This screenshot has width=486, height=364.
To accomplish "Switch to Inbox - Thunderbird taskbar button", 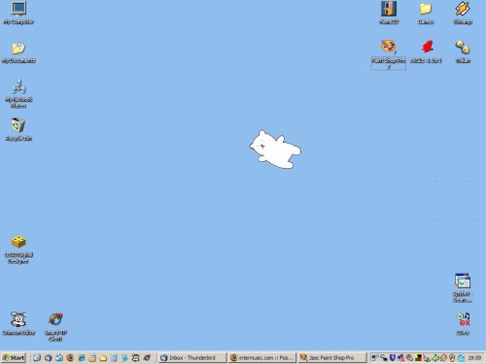I will 192,357.
